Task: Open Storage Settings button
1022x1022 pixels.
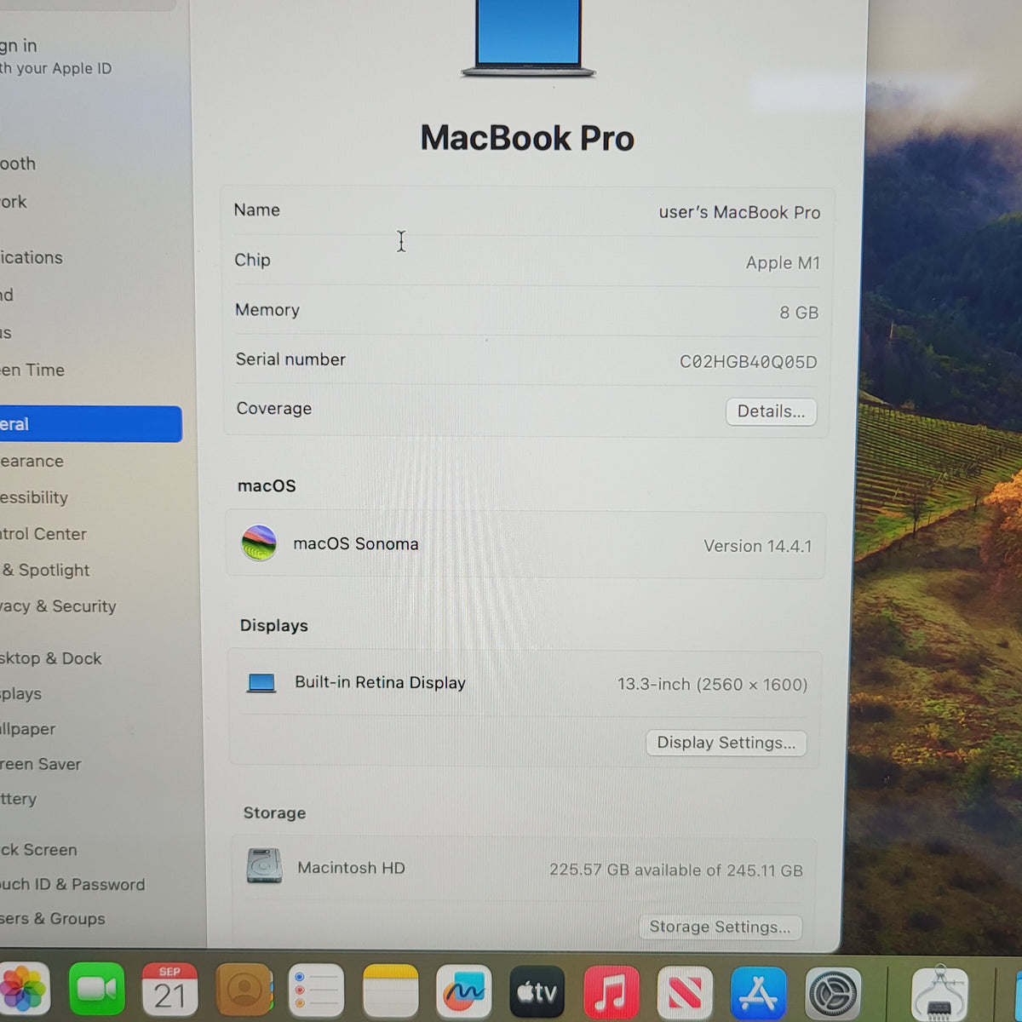Action: tap(720, 927)
